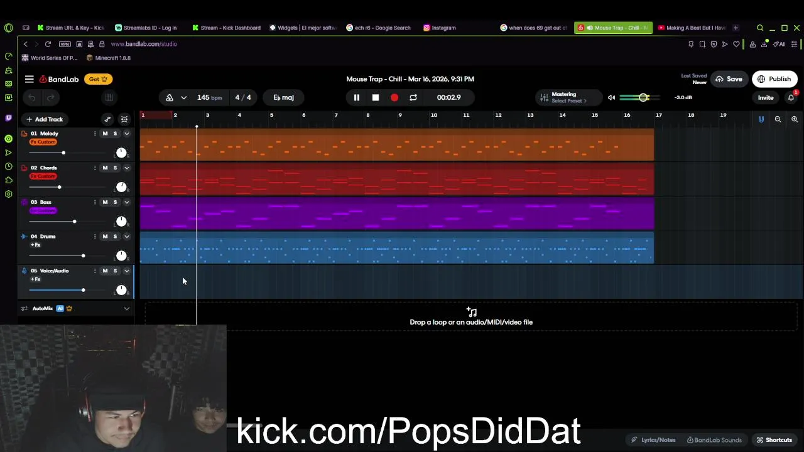This screenshot has width=804, height=452.
Task: Switch to Kick Dashboard browser tab
Action: [226, 28]
